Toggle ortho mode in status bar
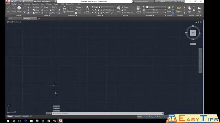Screen dimensions: 220x123 (x=152, y=117)
